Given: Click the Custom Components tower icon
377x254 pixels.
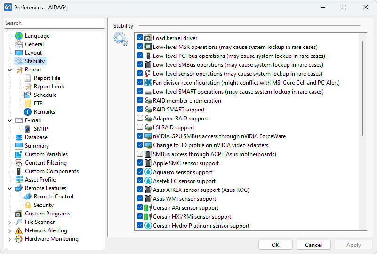Looking at the screenshot, I should click(x=19, y=171).
